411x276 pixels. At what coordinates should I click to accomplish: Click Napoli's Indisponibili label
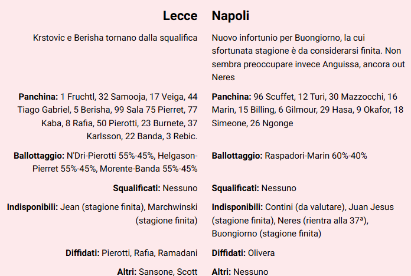click(x=237, y=208)
